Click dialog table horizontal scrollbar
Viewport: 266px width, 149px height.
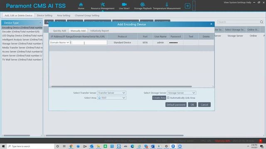click(x=121, y=87)
